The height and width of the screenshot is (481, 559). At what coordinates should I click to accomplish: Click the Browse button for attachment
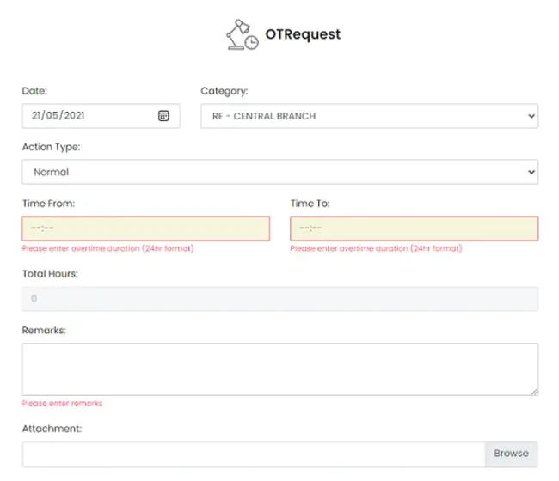coord(511,454)
